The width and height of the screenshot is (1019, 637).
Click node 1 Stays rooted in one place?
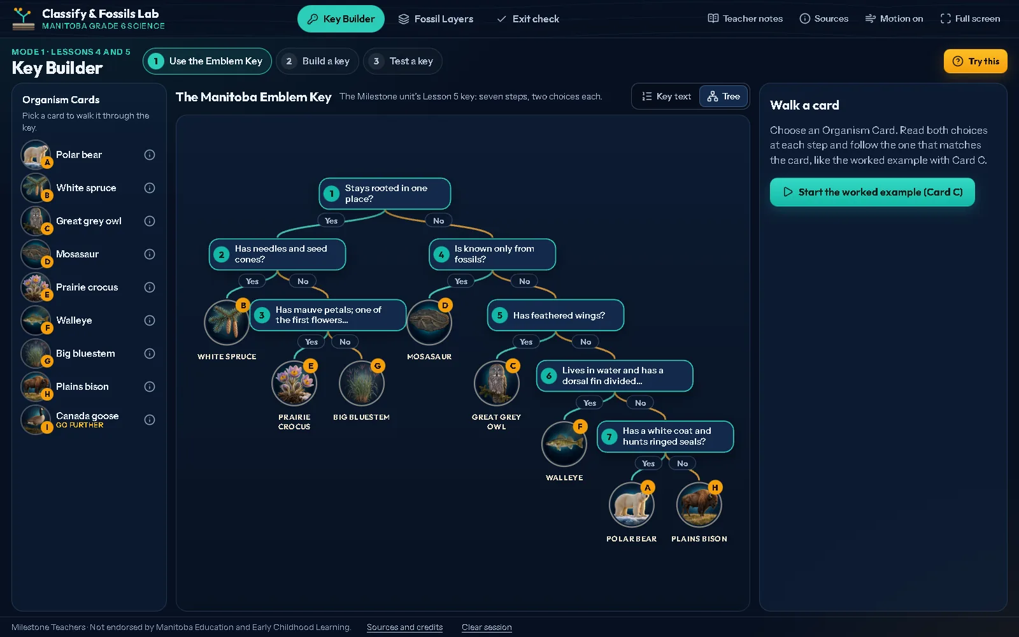click(x=385, y=194)
